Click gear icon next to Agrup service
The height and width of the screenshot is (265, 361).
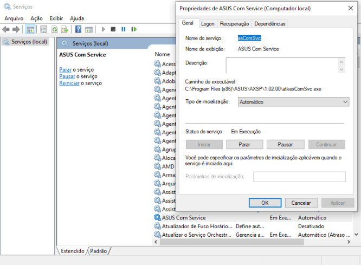[158, 149]
